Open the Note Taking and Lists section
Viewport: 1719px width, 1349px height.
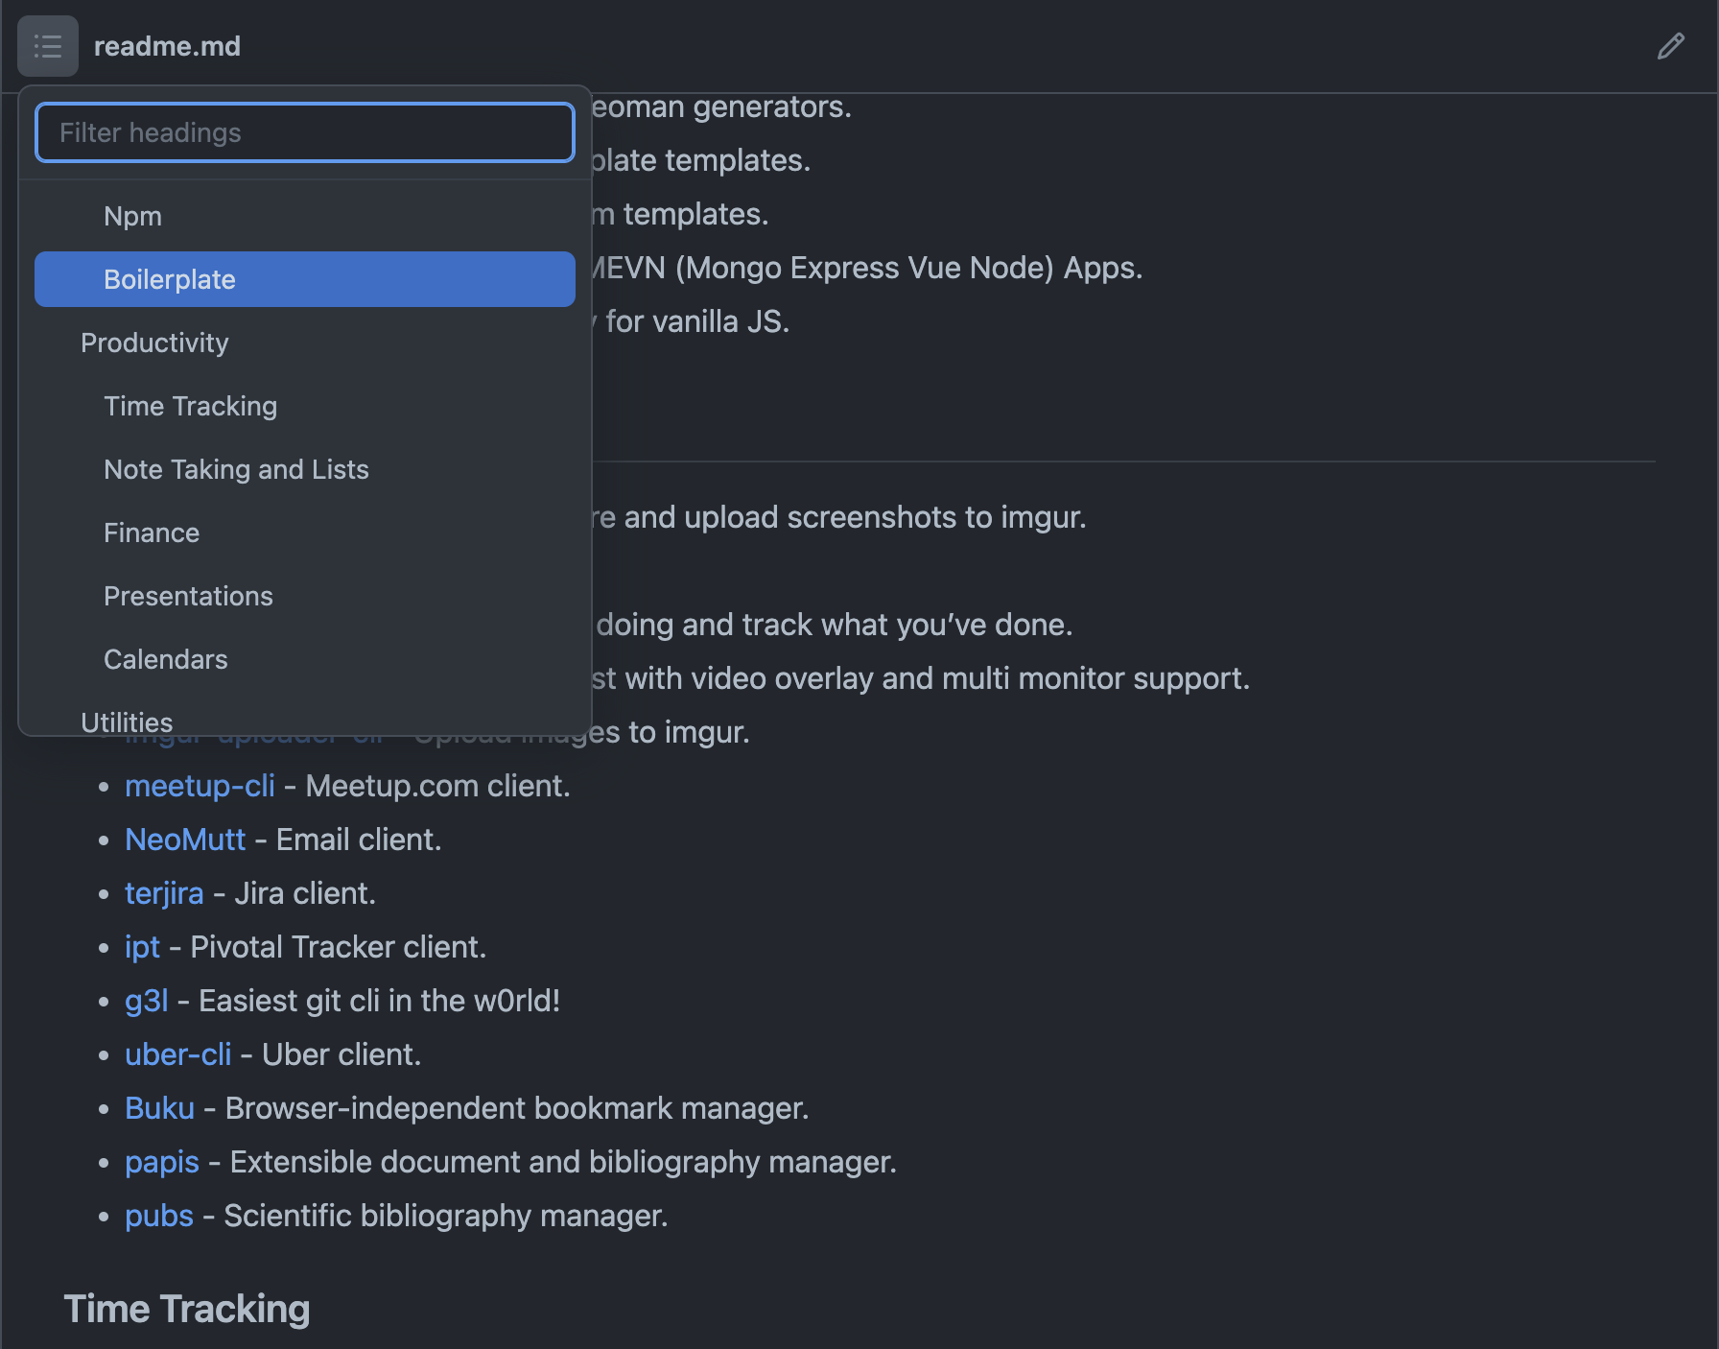coord(236,469)
